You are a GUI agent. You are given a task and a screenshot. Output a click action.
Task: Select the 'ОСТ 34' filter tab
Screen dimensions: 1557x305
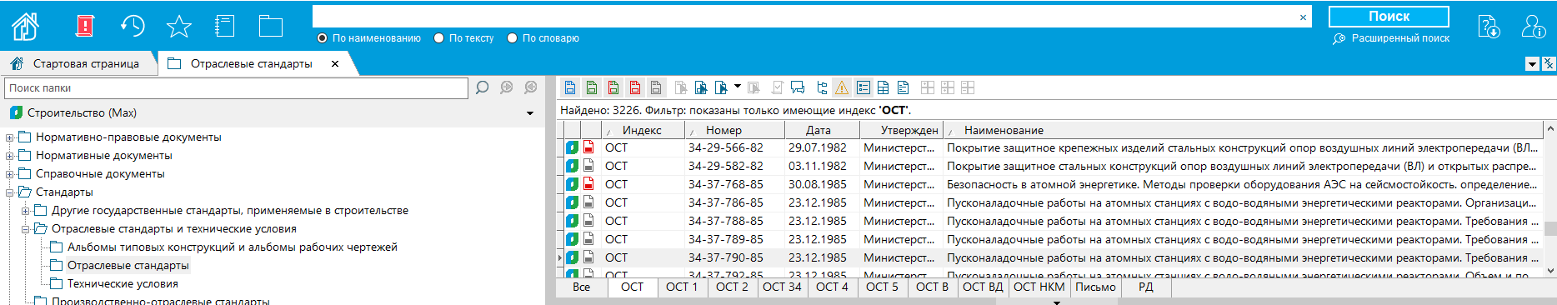782,287
